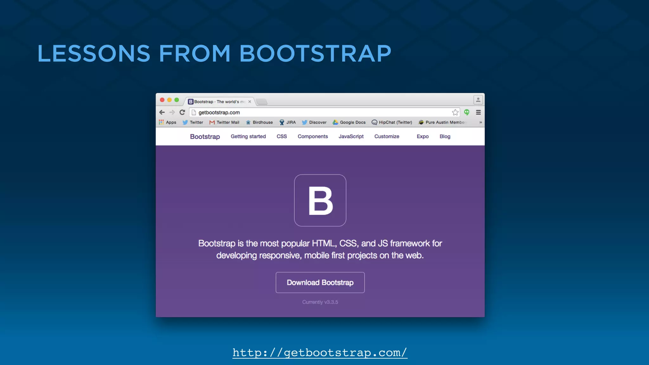Click the green Hangouts extension icon
Image resolution: width=649 pixels, height=365 pixels.
(x=466, y=112)
